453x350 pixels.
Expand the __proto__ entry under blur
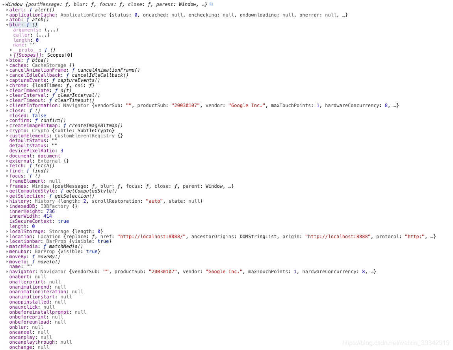11,50
